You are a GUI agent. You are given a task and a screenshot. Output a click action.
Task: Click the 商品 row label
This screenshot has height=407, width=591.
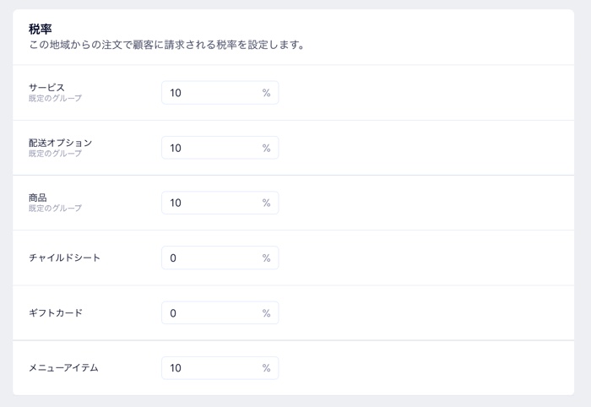click(x=38, y=198)
